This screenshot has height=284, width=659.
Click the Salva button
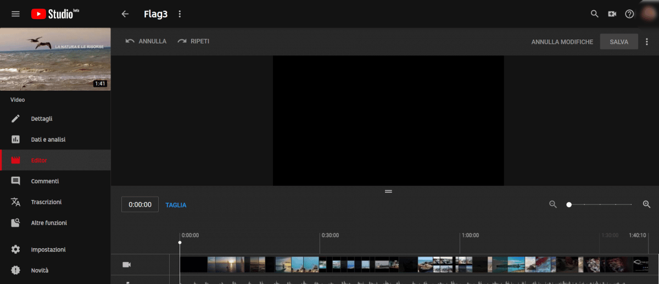point(619,42)
